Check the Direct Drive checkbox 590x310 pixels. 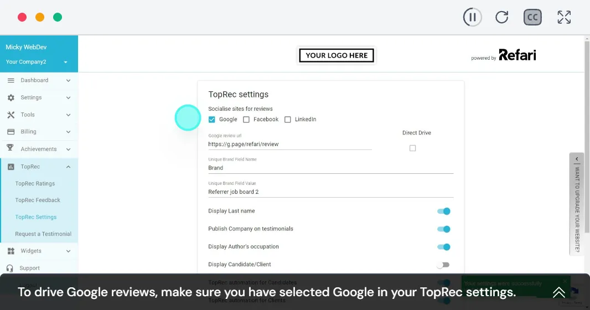click(x=413, y=148)
